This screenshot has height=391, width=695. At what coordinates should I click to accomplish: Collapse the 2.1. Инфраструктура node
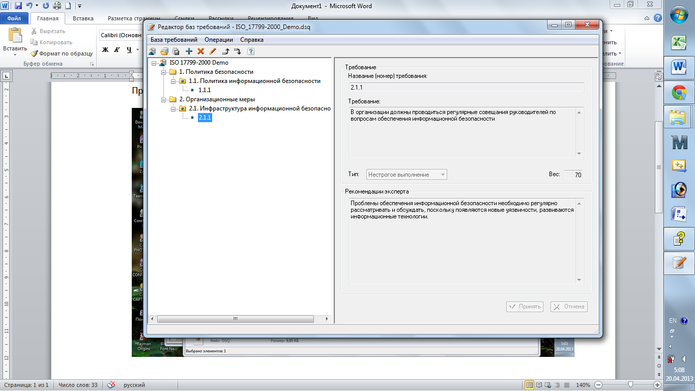pos(173,108)
